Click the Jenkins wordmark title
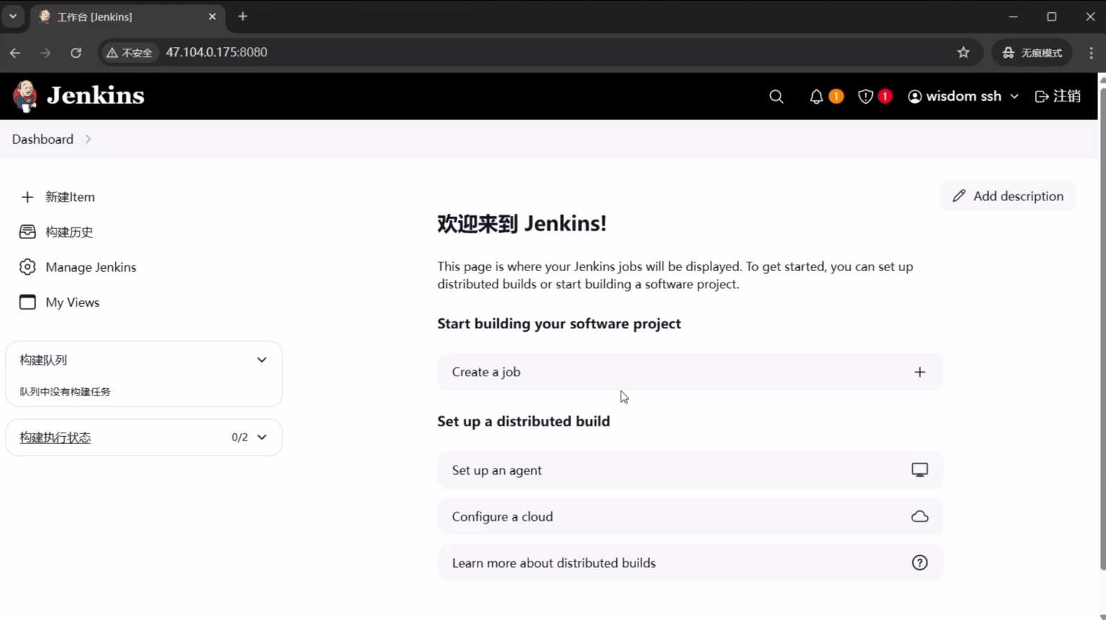Screen dimensions: 1106x620 coord(96,96)
